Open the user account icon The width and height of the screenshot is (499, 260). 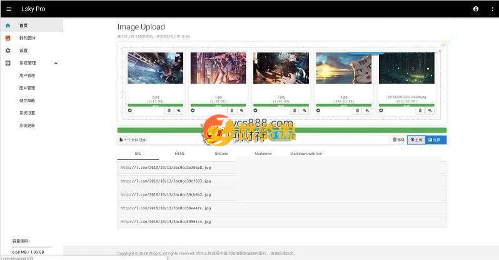(x=476, y=9)
